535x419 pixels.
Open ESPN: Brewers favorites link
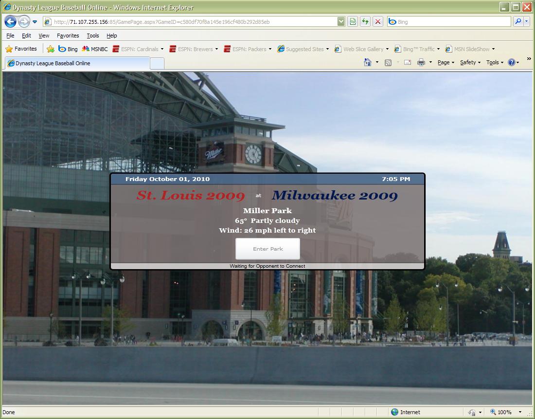tap(195, 49)
